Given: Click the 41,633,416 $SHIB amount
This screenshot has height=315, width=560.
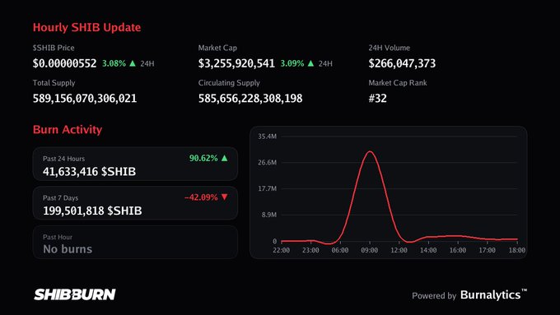Looking at the screenshot, I should click(x=89, y=172).
